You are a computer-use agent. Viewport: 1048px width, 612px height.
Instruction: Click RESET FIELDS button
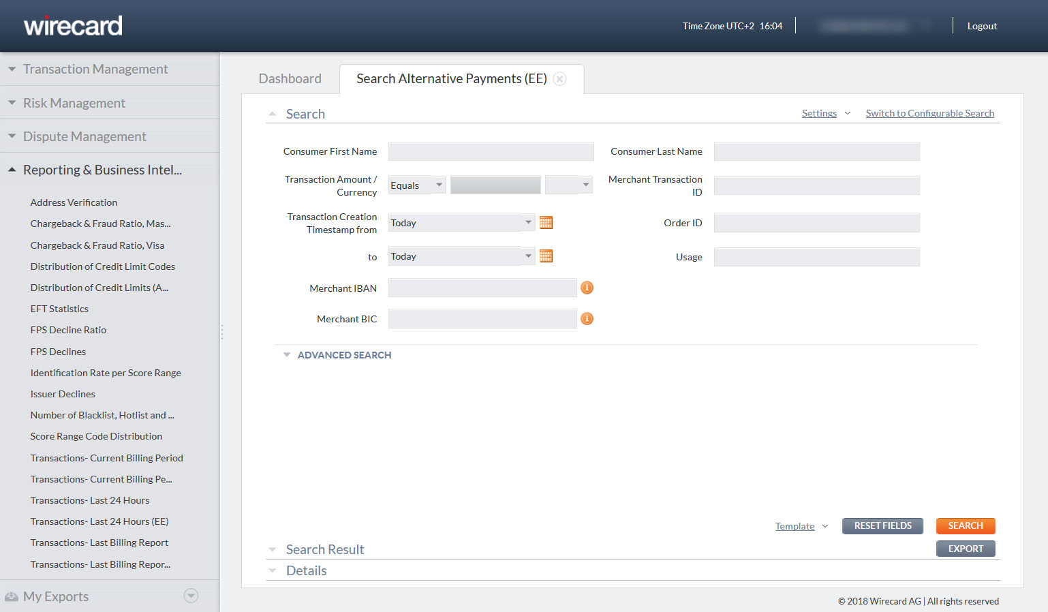[x=882, y=525]
